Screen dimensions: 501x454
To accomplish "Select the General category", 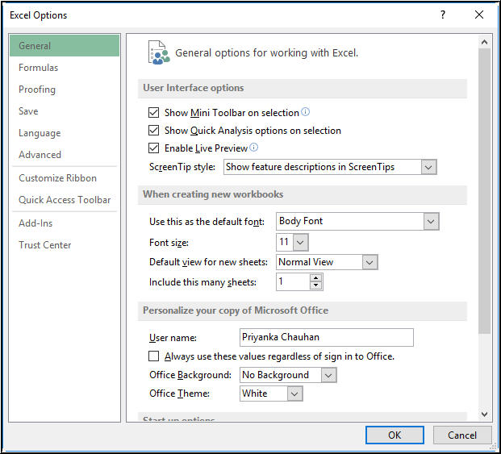I will (x=65, y=46).
